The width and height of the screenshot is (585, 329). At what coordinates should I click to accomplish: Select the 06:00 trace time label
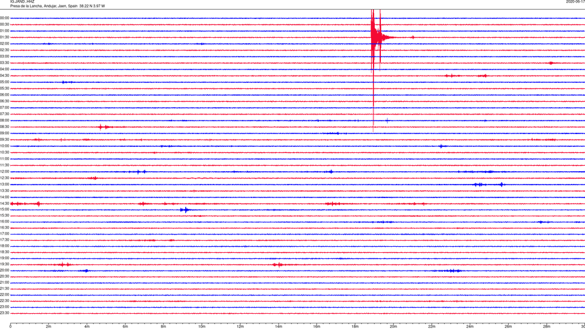coord(4,95)
